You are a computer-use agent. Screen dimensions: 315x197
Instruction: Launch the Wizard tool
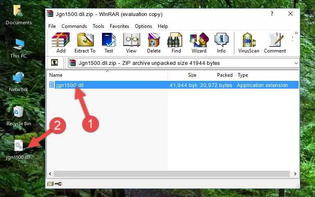point(199,43)
